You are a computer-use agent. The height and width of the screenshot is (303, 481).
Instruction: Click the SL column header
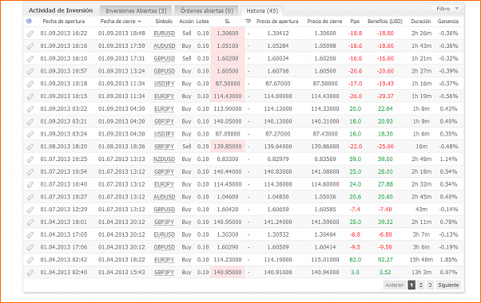click(x=227, y=21)
